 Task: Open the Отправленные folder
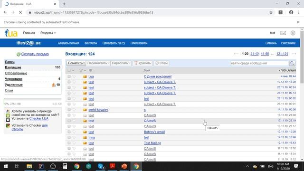tap(16, 73)
